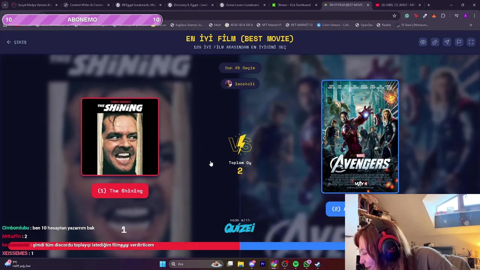The height and width of the screenshot is (270, 480).
Task: Open a new browser tab
Action: coord(429,5)
